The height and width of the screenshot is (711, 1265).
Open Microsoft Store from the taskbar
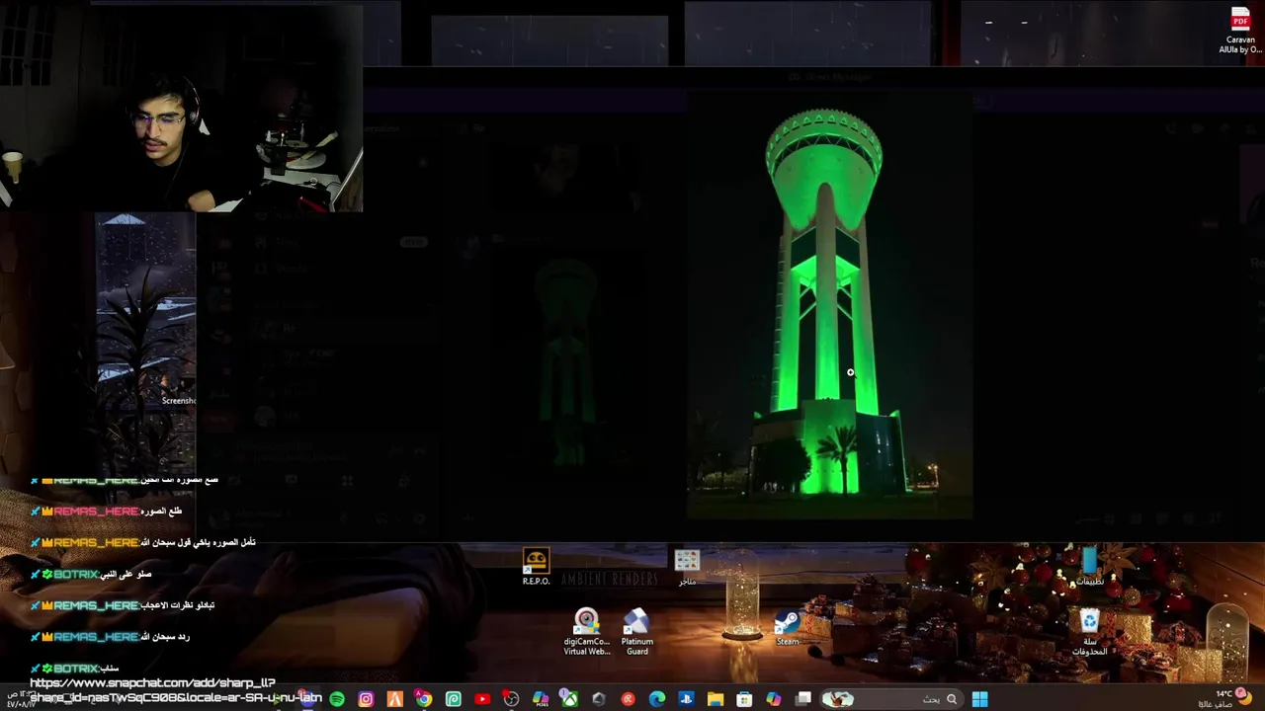point(744,699)
